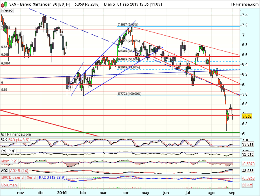Click the 6,8 price axis label
The image size is (260, 196).
tap(245, 45)
